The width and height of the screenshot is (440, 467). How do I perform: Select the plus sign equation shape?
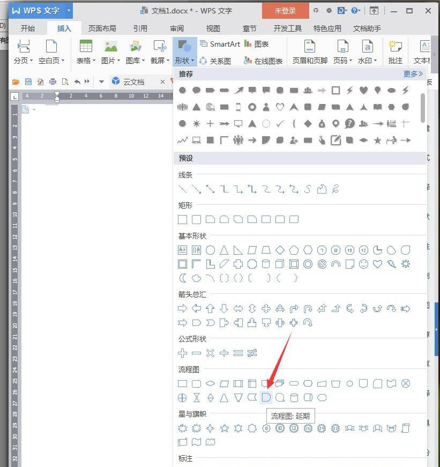182,353
